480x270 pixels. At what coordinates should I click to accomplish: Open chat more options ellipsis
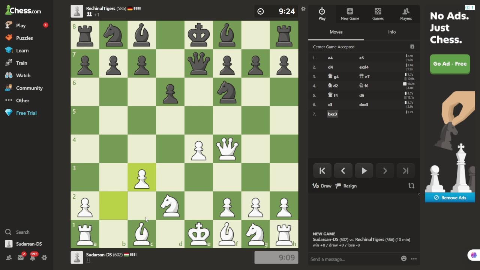pos(414,259)
